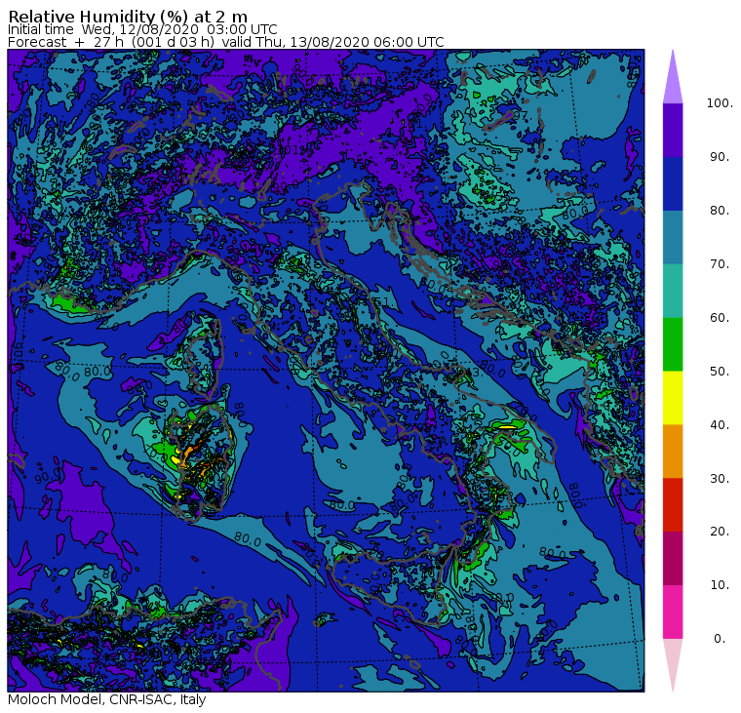This screenshot has height=713, width=741.
Task: Click the 'Relative Humidity (%) at 2 m' title
Action: point(128,17)
